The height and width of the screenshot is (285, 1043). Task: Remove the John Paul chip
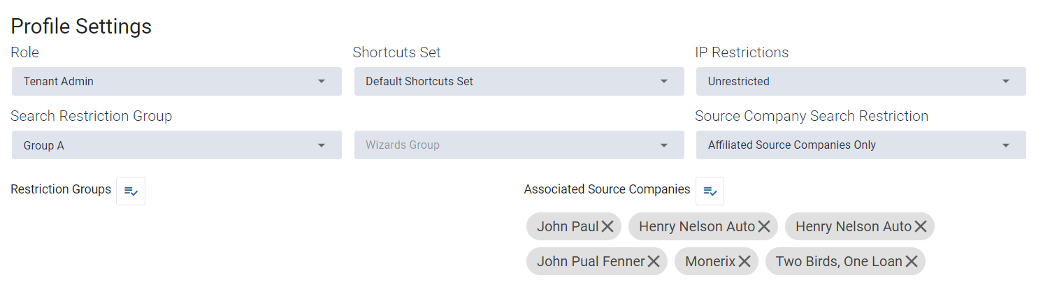607,226
